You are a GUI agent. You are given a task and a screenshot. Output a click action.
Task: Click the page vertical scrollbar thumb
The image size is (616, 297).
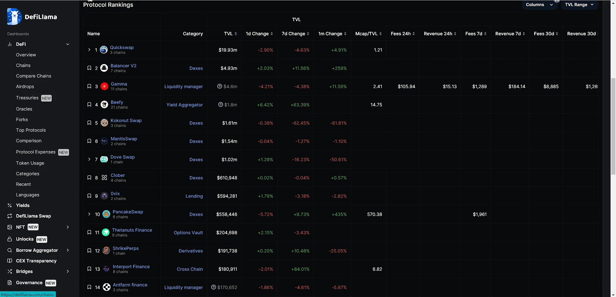(x=613, y=127)
